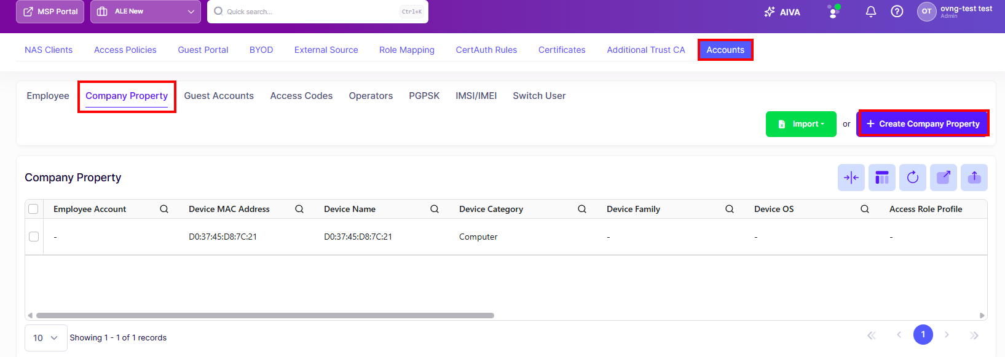Sort by Employee Account column header
Viewport: 1005px width, 357px height.
90,209
